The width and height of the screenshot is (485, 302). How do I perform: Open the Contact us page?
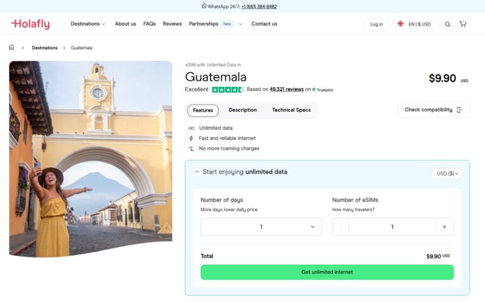(264, 24)
